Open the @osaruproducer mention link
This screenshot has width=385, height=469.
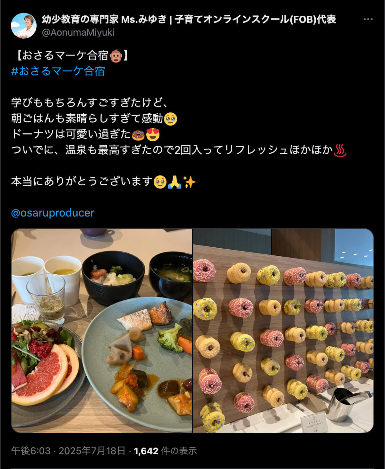pyautogui.click(x=53, y=213)
